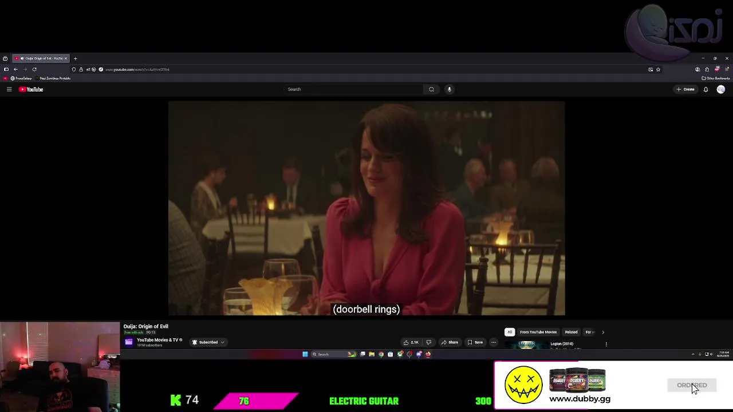Reload the page with refresh icon
The image size is (733, 412).
tap(34, 69)
